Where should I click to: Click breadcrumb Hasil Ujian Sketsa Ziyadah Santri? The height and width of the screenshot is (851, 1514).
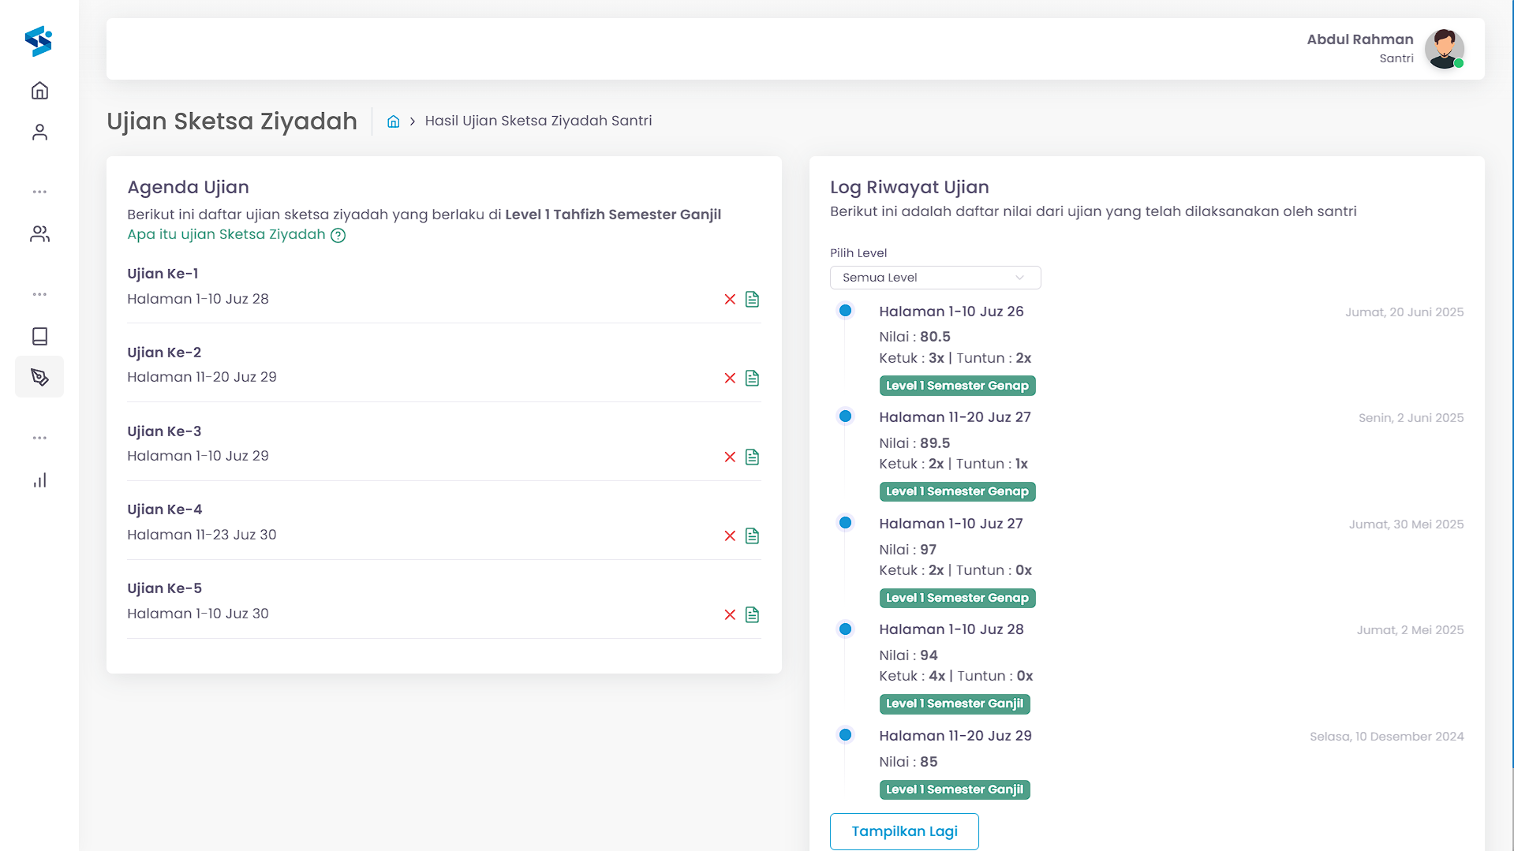(x=538, y=121)
